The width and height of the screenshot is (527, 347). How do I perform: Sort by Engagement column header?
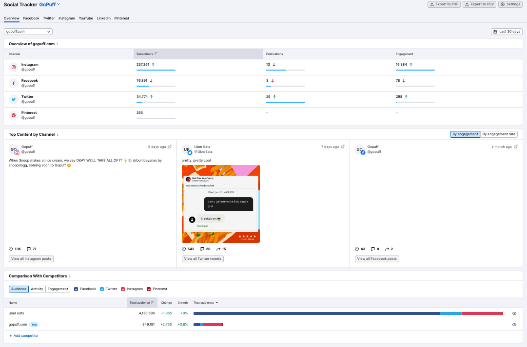tap(404, 54)
